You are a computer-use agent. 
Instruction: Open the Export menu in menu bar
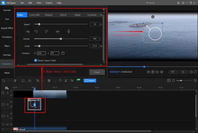coord(49,3)
